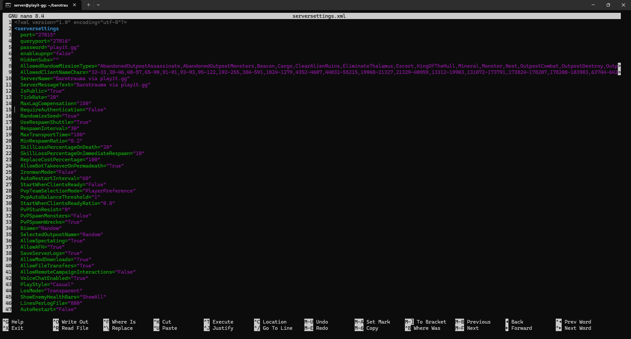This screenshot has height=339, width=631.
Task: Click the AllowedRandomMissionTypes line
Action: [x=320, y=66]
